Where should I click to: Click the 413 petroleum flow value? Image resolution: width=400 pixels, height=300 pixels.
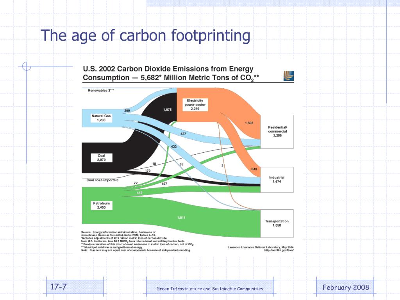139,193
